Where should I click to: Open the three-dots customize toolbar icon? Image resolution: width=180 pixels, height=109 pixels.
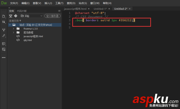pyautogui.click(x=4, y=58)
